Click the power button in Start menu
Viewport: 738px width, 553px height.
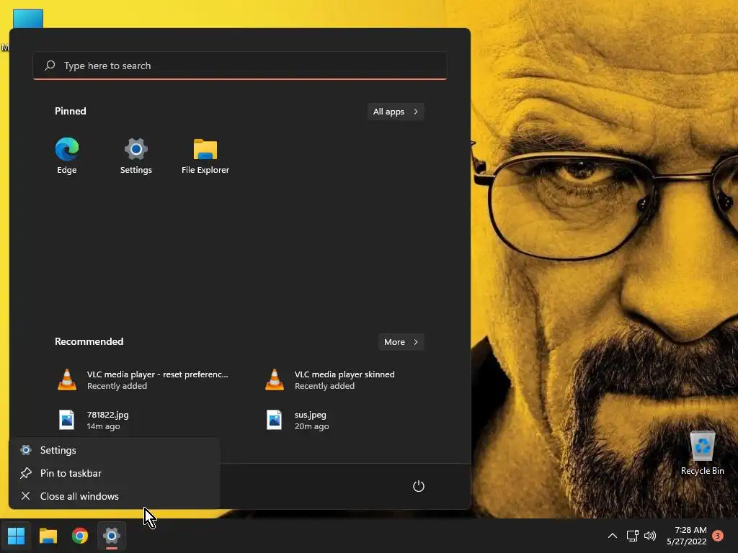tap(419, 486)
